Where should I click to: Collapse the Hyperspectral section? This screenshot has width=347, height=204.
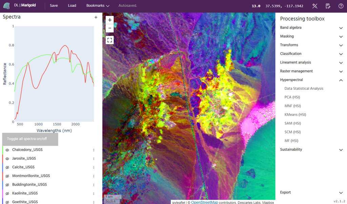click(x=341, y=80)
